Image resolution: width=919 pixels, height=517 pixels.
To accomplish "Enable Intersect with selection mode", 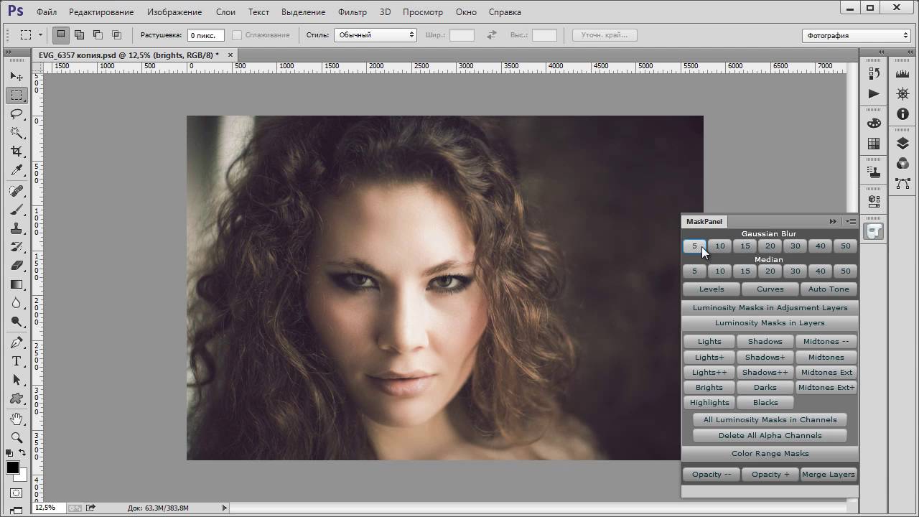I will coord(116,34).
